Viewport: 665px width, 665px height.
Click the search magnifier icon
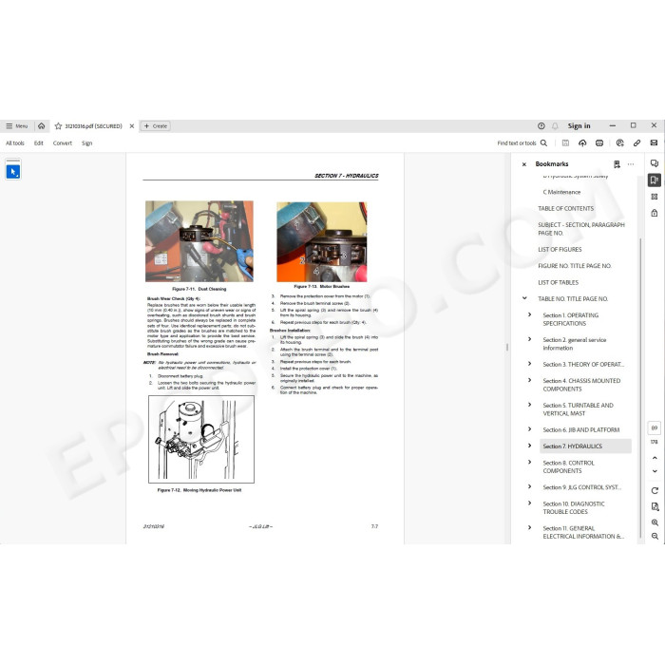(543, 143)
